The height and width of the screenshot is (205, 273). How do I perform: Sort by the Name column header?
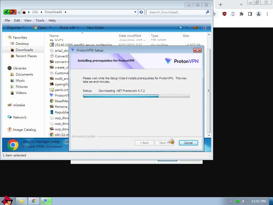click(54, 36)
